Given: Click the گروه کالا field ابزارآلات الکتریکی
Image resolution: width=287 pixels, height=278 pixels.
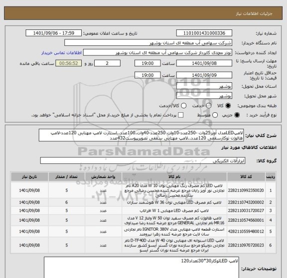Looking at the screenshot, I should [x=143, y=161].
